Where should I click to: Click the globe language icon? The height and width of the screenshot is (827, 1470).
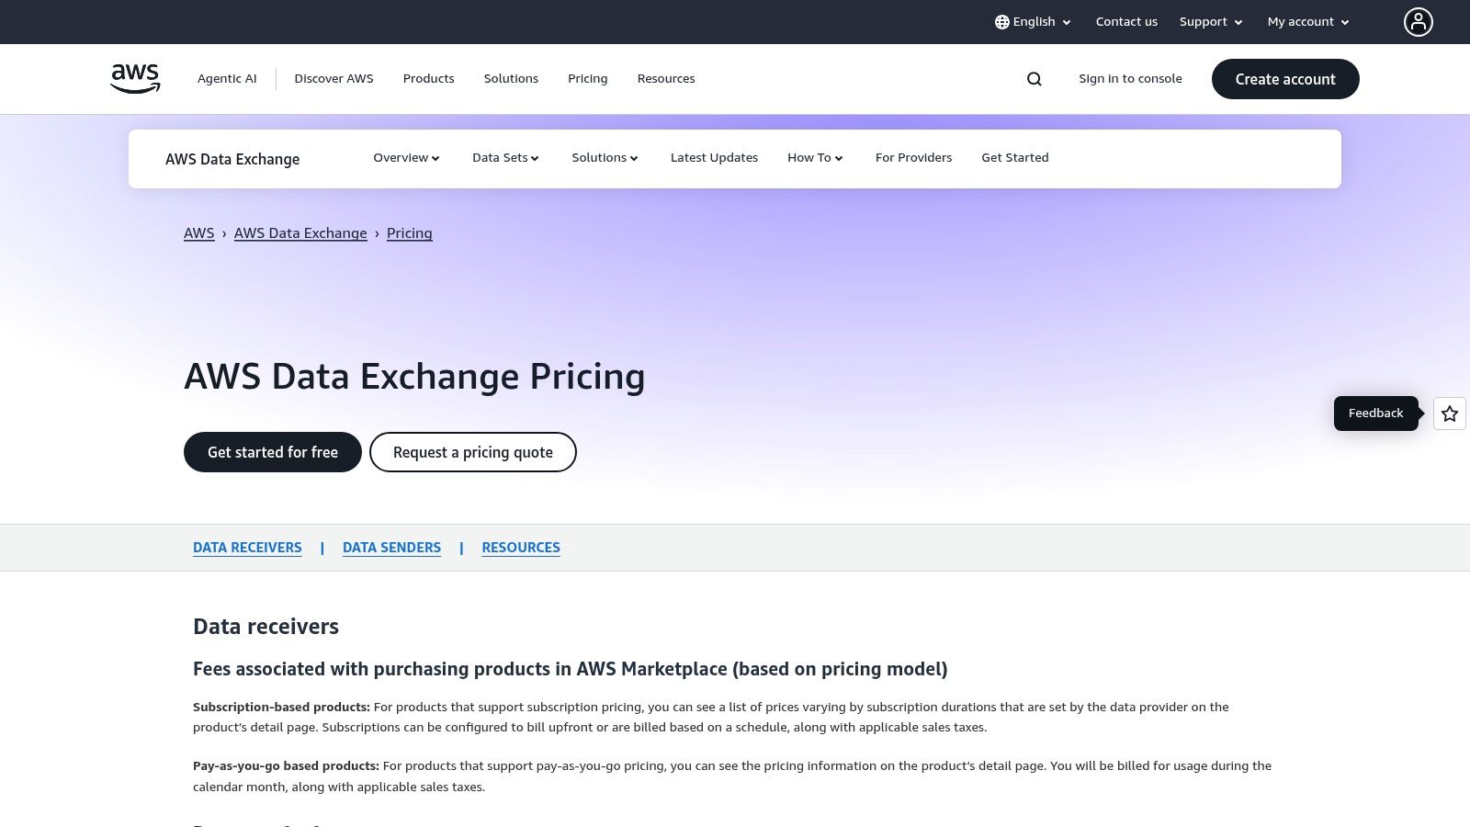1002,22
